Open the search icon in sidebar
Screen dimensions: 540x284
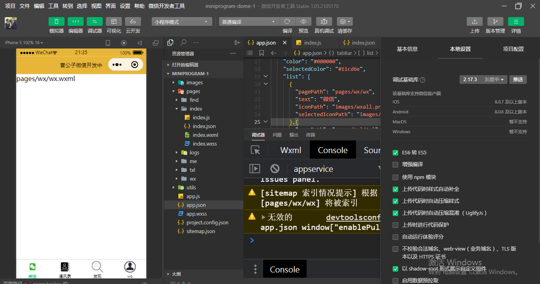tap(183, 43)
